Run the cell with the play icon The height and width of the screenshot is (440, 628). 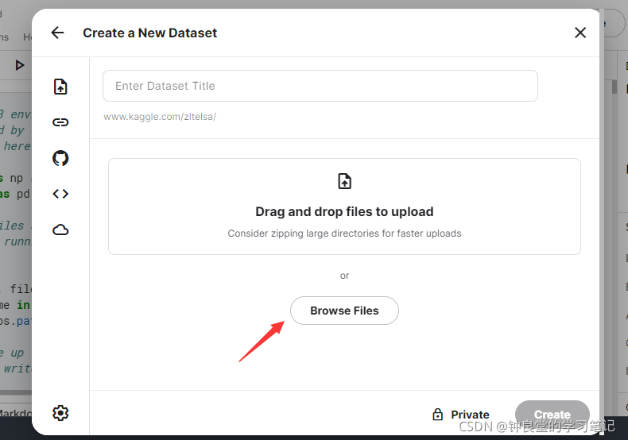(19, 65)
